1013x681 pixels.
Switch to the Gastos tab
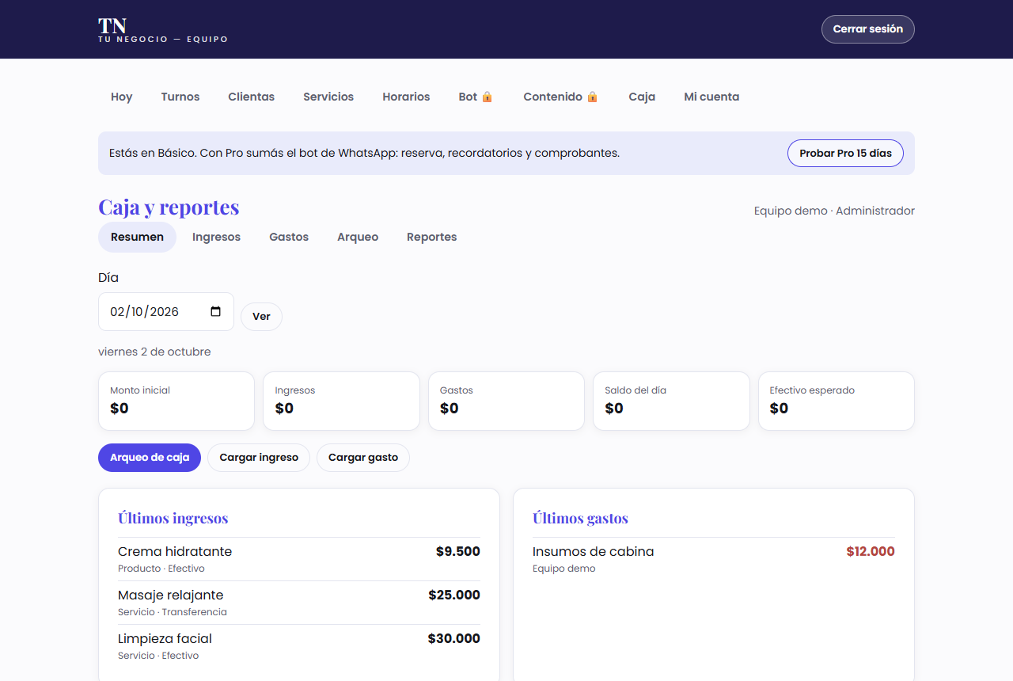click(x=289, y=237)
